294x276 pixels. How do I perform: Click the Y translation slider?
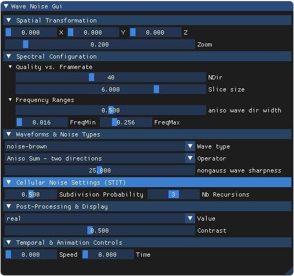pyautogui.click(x=93, y=32)
